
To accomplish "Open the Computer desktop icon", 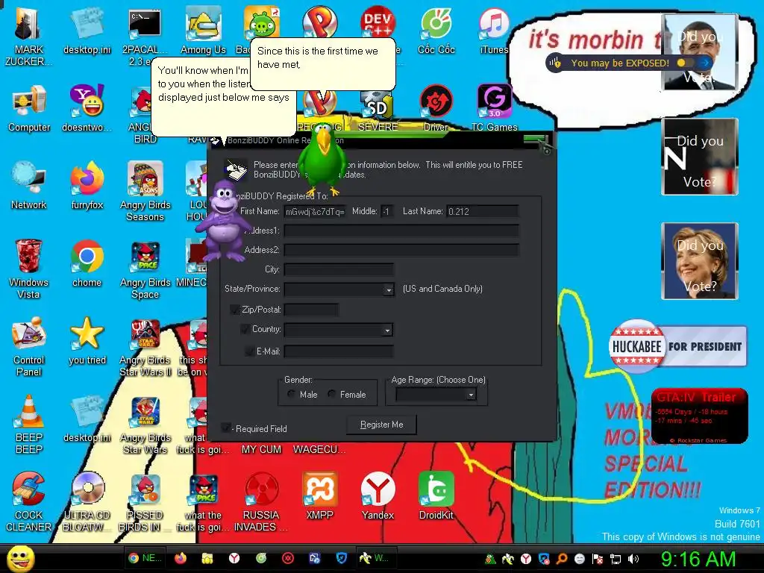I will 29,109.
